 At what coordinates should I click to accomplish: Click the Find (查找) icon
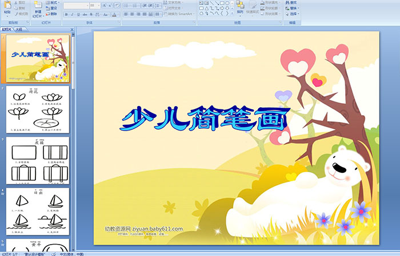(x=291, y=2)
